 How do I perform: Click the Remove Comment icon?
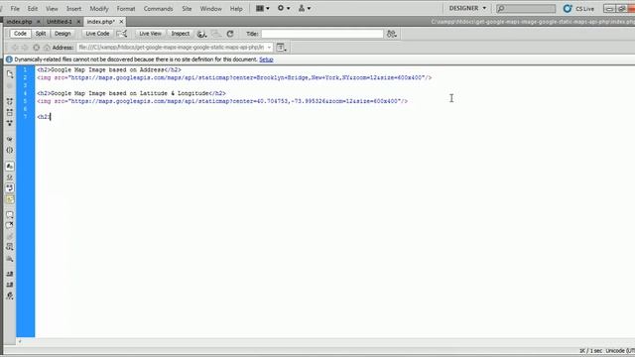(x=10, y=225)
